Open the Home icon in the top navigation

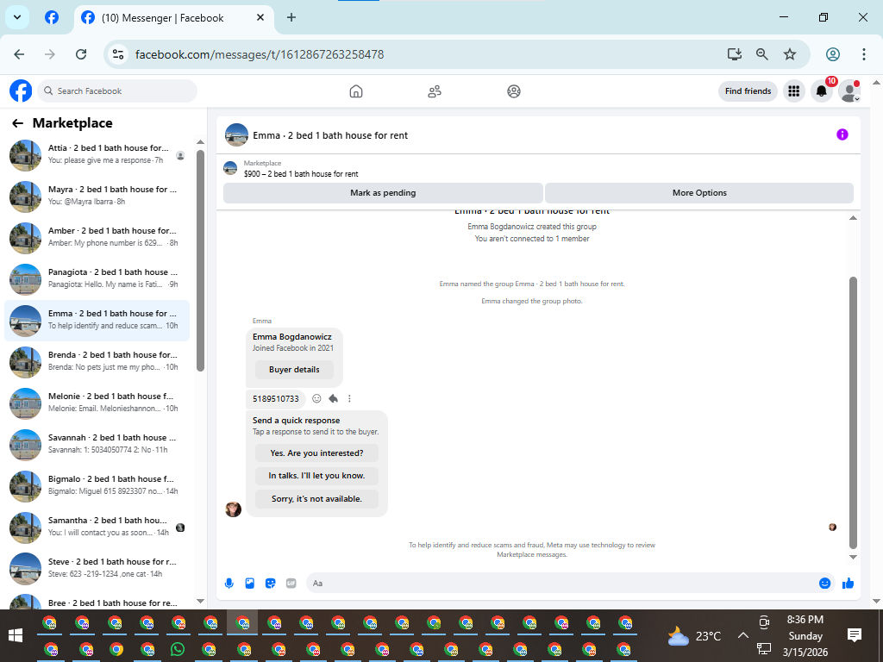pos(356,91)
